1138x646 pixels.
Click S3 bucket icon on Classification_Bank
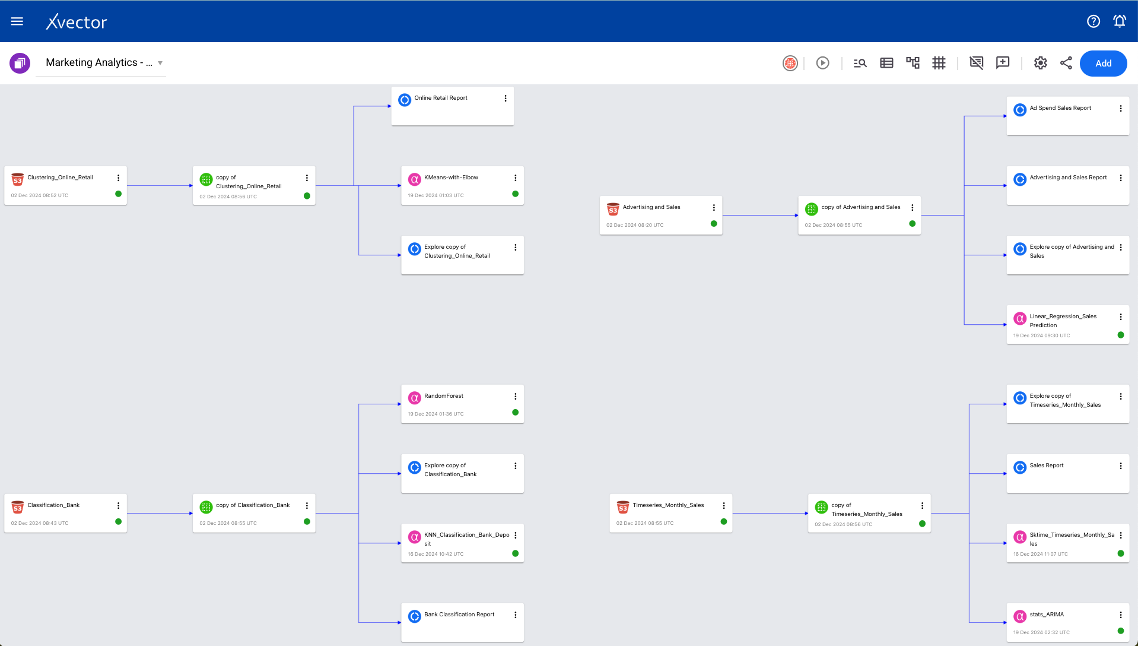[x=18, y=507]
